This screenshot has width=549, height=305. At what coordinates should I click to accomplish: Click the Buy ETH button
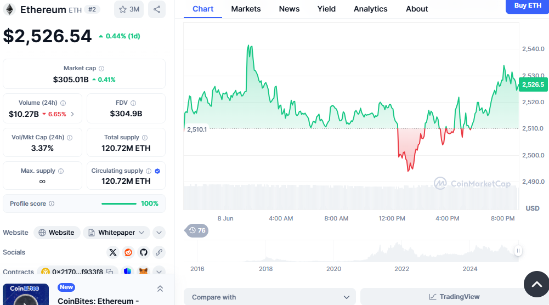(527, 6)
